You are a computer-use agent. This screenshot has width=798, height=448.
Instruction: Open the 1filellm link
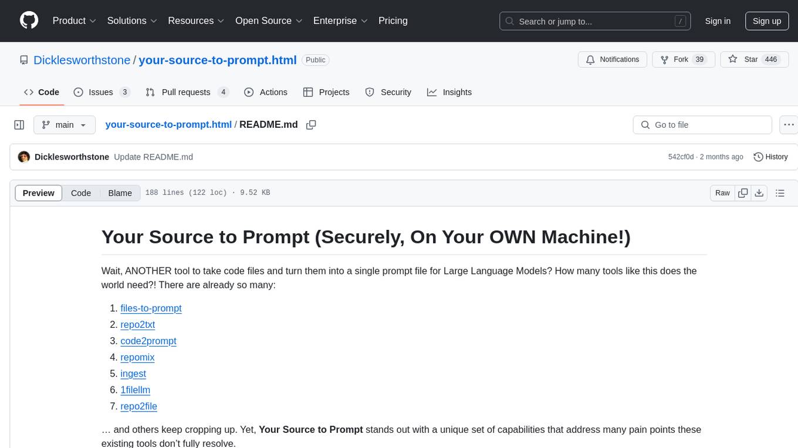pos(136,390)
